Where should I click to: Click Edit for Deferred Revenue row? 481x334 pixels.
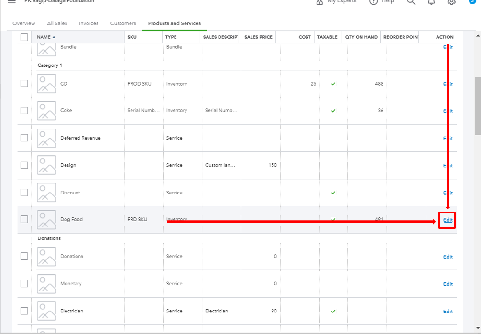pyautogui.click(x=448, y=138)
